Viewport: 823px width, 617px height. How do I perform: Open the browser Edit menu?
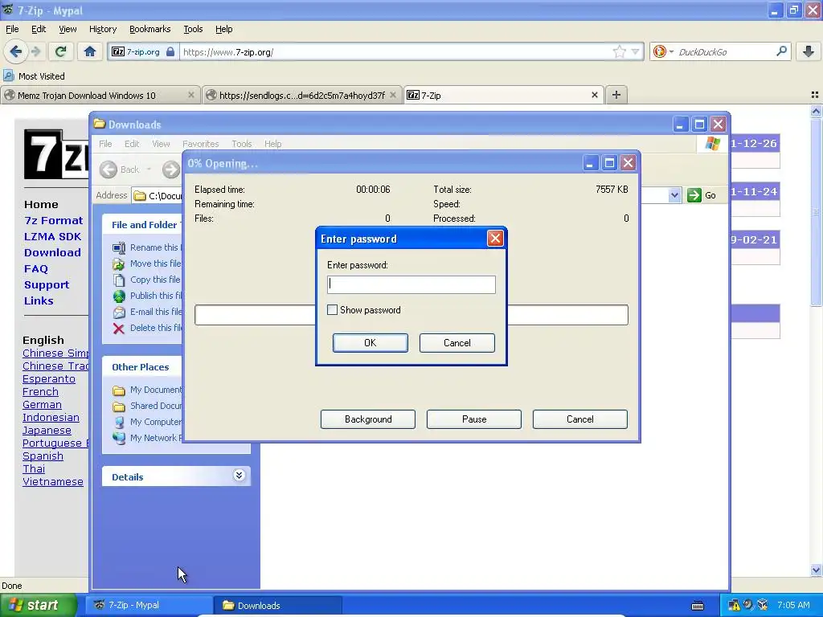39,29
